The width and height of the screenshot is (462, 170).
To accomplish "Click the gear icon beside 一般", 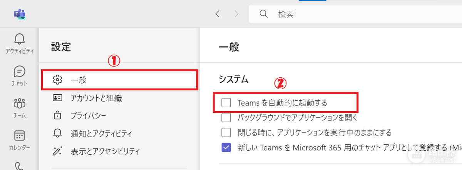I will [x=57, y=80].
